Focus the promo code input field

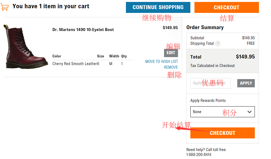tap(210, 83)
